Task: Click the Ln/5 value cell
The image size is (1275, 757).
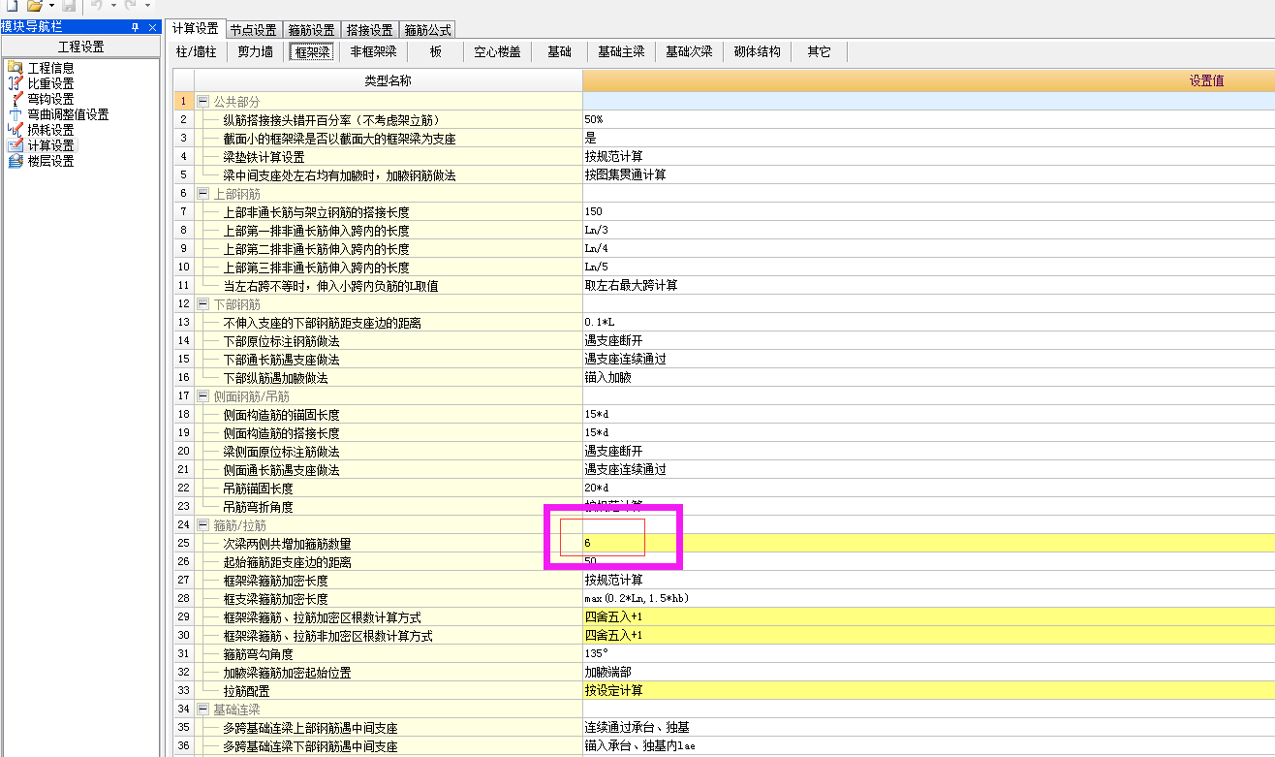Action: pos(929,268)
